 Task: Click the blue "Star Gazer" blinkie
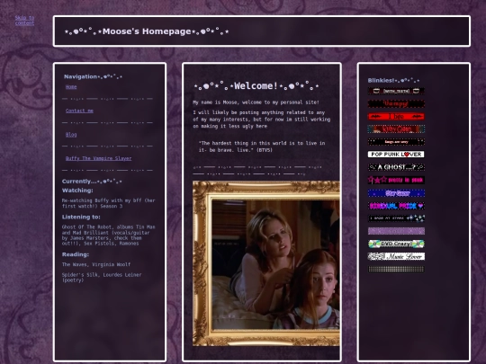tap(396, 193)
